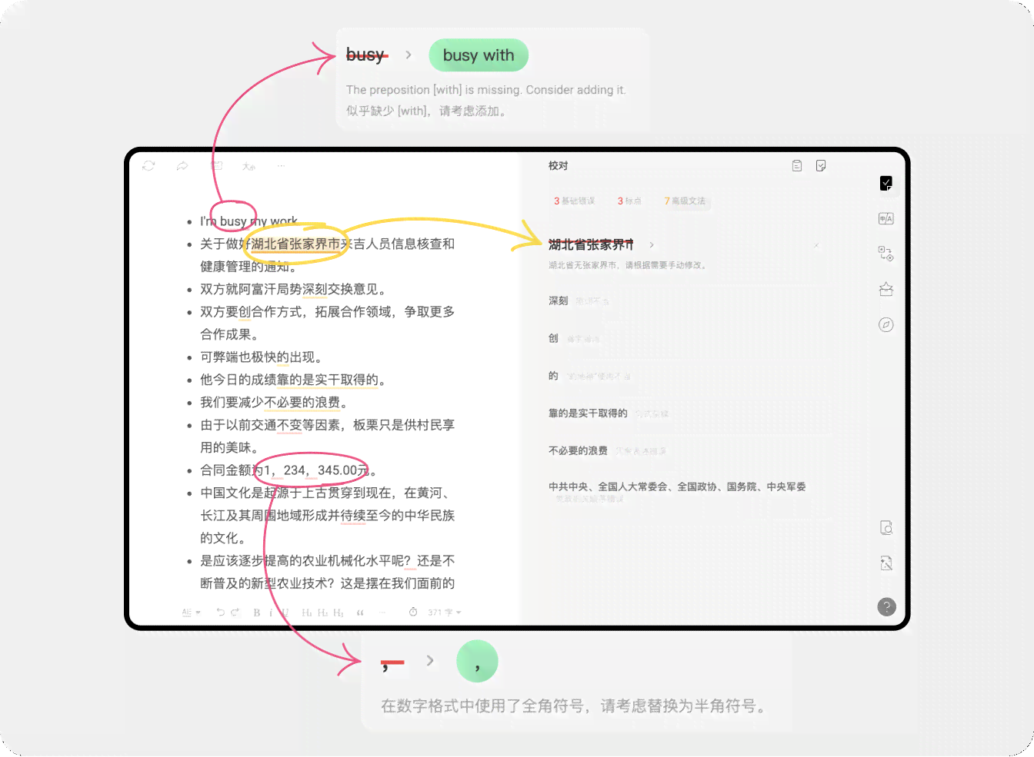Screen dimensions: 1034x757
Task: Open the compass sidebar icon
Action: click(x=886, y=325)
